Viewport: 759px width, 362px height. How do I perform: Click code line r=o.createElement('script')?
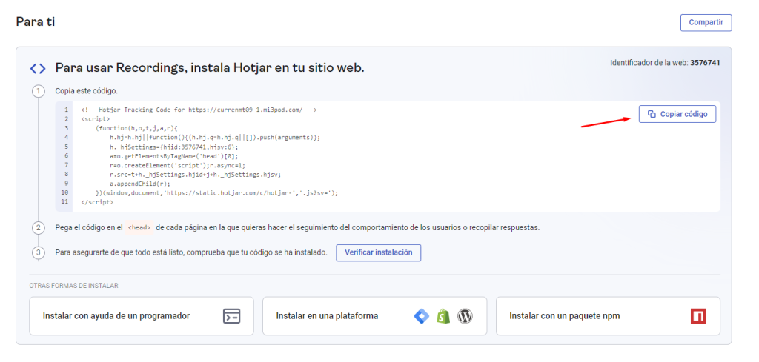coord(178,165)
